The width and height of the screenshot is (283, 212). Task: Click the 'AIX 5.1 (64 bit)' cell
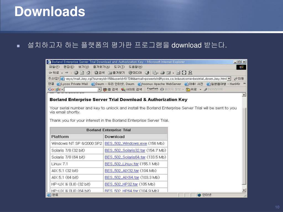tap(77, 177)
